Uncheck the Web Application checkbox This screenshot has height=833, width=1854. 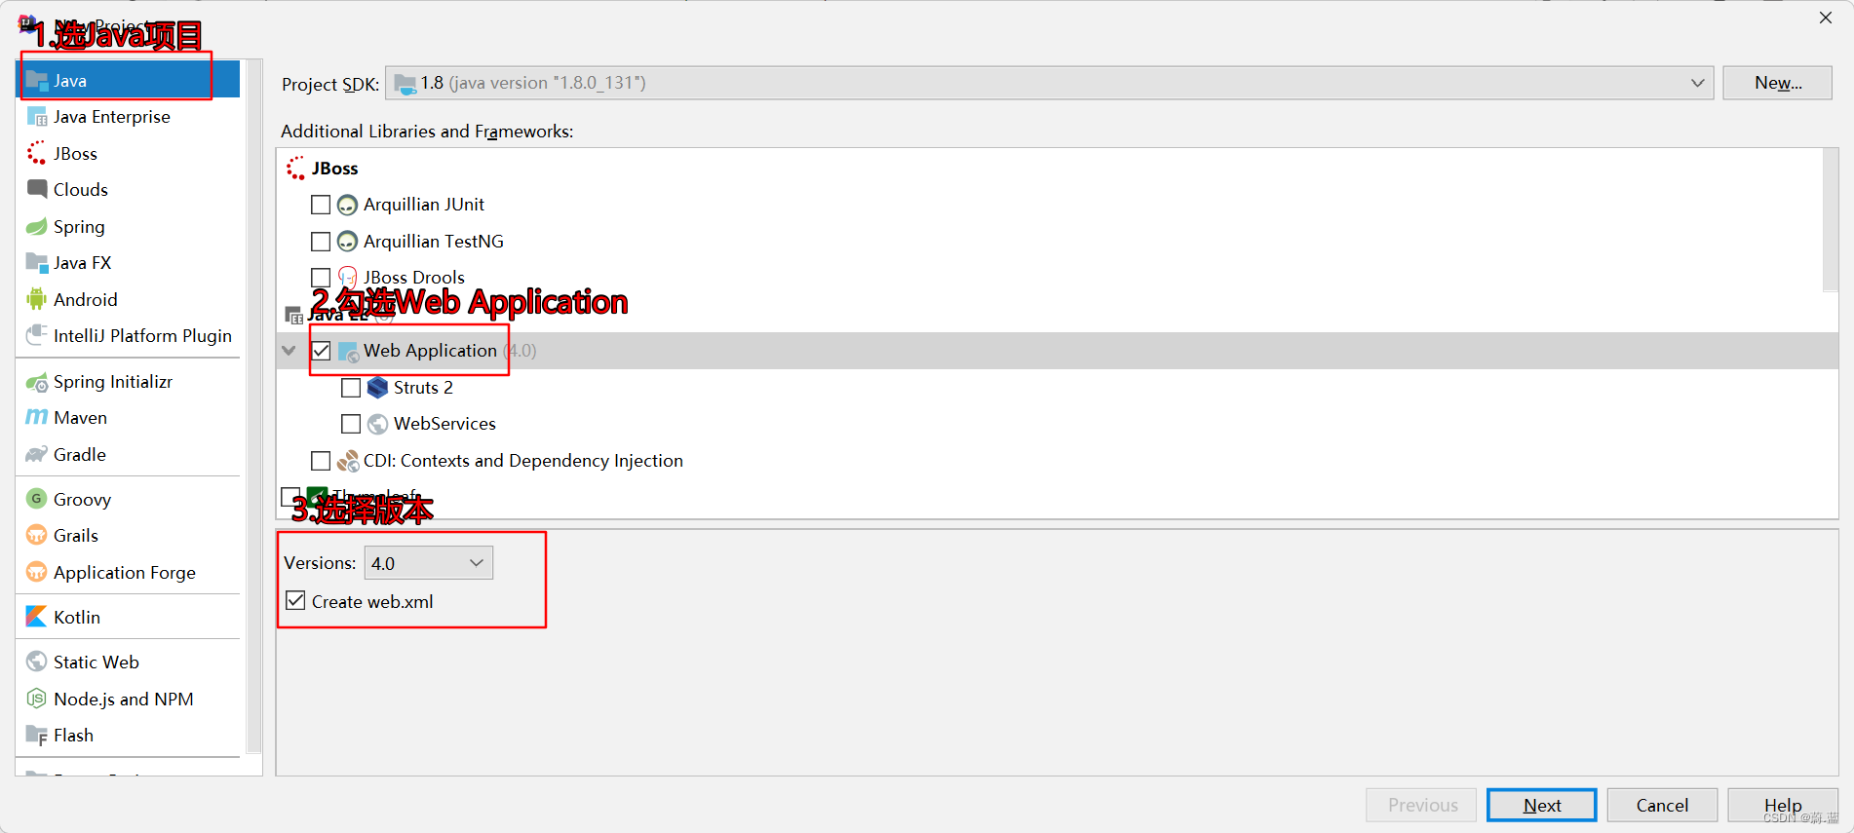click(x=321, y=351)
